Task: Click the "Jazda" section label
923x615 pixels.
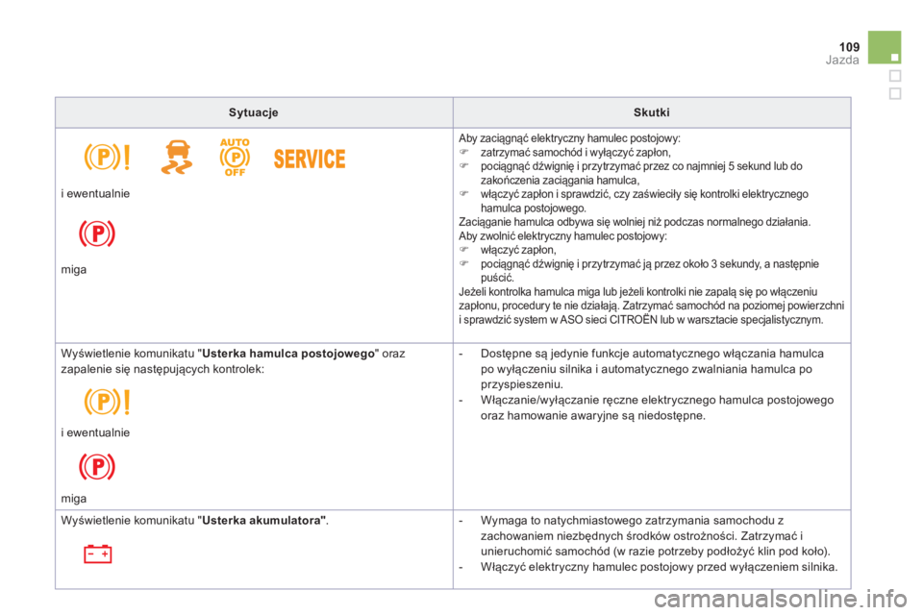Action: (x=842, y=60)
